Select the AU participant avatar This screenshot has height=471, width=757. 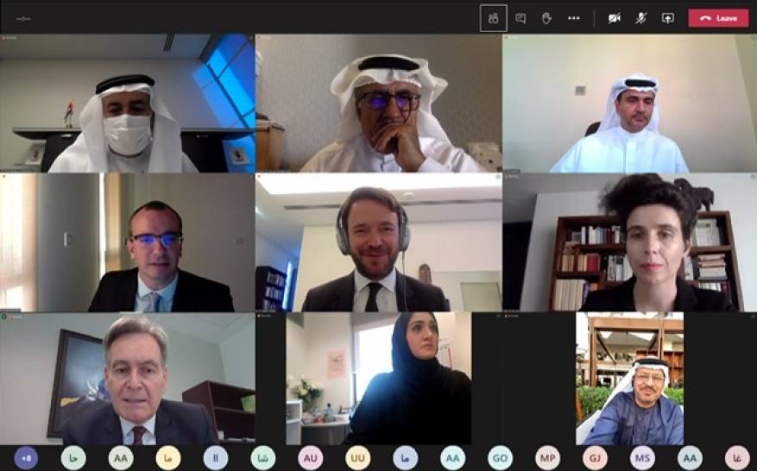311,457
